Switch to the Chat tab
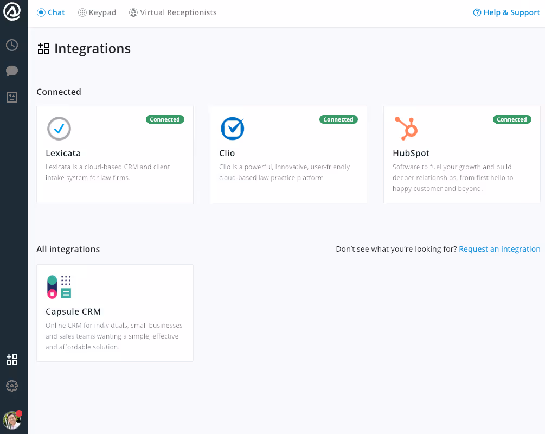Image resolution: width=545 pixels, height=434 pixels. (51, 12)
